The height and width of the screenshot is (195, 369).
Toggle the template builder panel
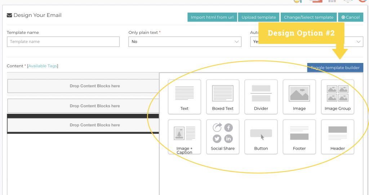pos(335,68)
